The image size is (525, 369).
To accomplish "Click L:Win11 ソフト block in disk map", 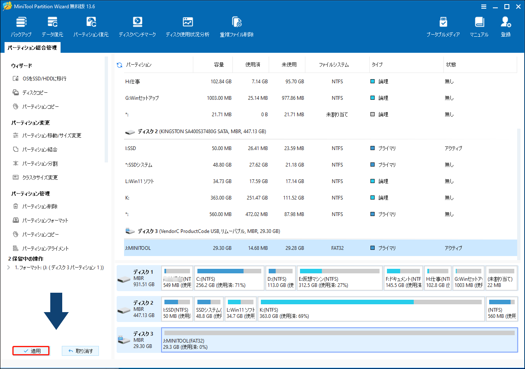I will [241, 309].
